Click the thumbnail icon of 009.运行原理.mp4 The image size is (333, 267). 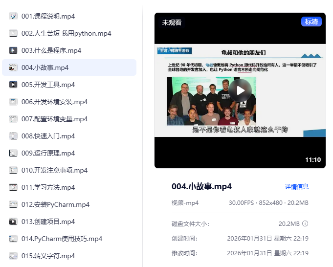click(13, 153)
